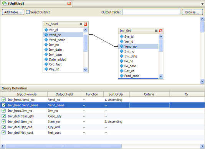Click the Or column header
The height and width of the screenshot is (149, 205).
pyautogui.click(x=187, y=94)
